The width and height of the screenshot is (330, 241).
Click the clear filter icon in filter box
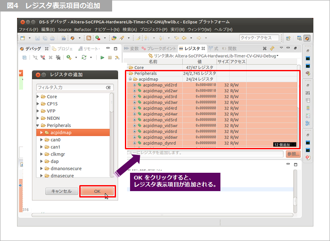[x=109, y=87]
